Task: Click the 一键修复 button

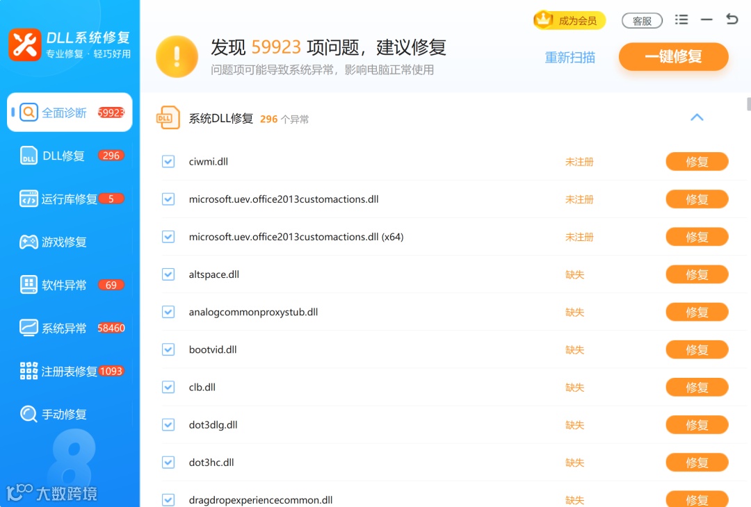Action: 673,56
